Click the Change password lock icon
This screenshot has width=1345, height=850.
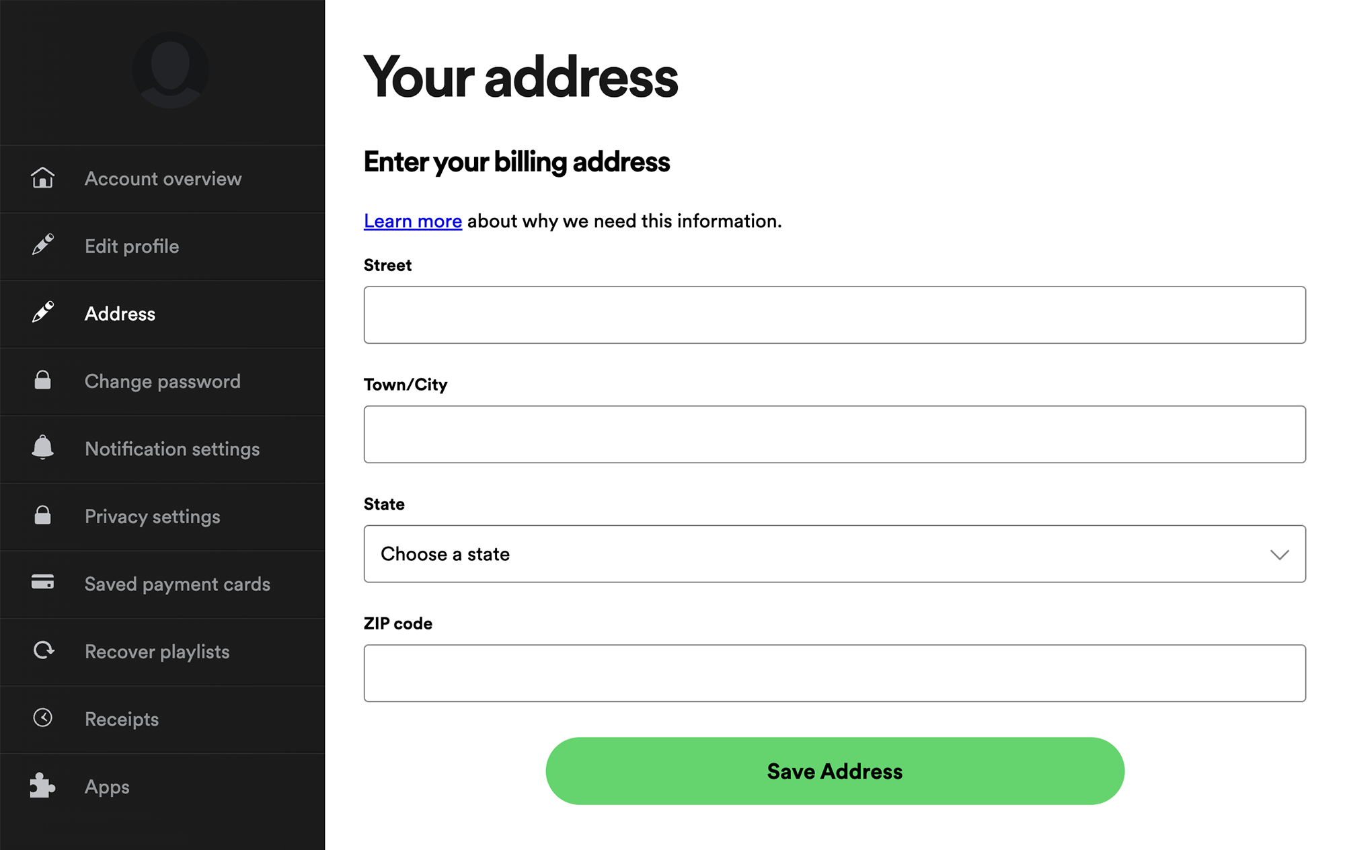pos(42,380)
